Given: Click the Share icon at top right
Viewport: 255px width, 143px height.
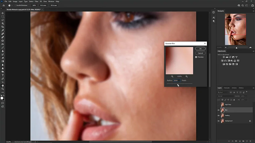Looking at the screenshot, I should pyautogui.click(x=253, y=5).
